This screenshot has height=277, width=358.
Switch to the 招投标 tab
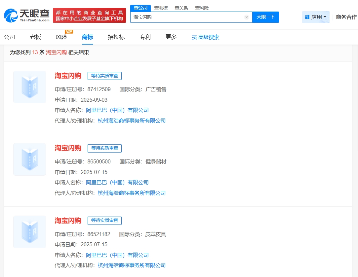click(116, 37)
